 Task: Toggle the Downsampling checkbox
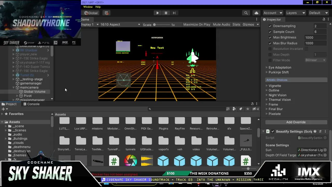[x=270, y=26]
